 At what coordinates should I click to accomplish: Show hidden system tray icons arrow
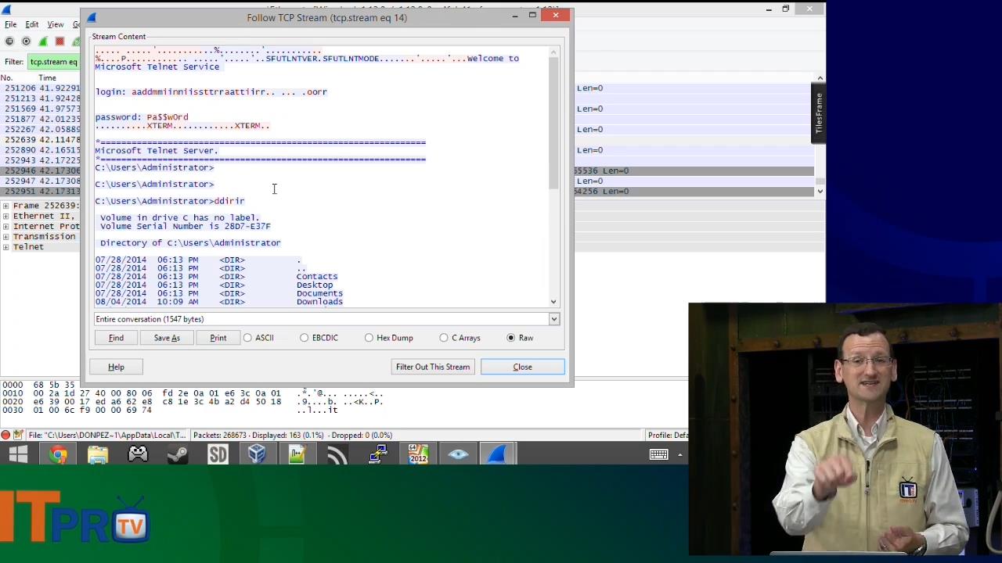point(679,454)
